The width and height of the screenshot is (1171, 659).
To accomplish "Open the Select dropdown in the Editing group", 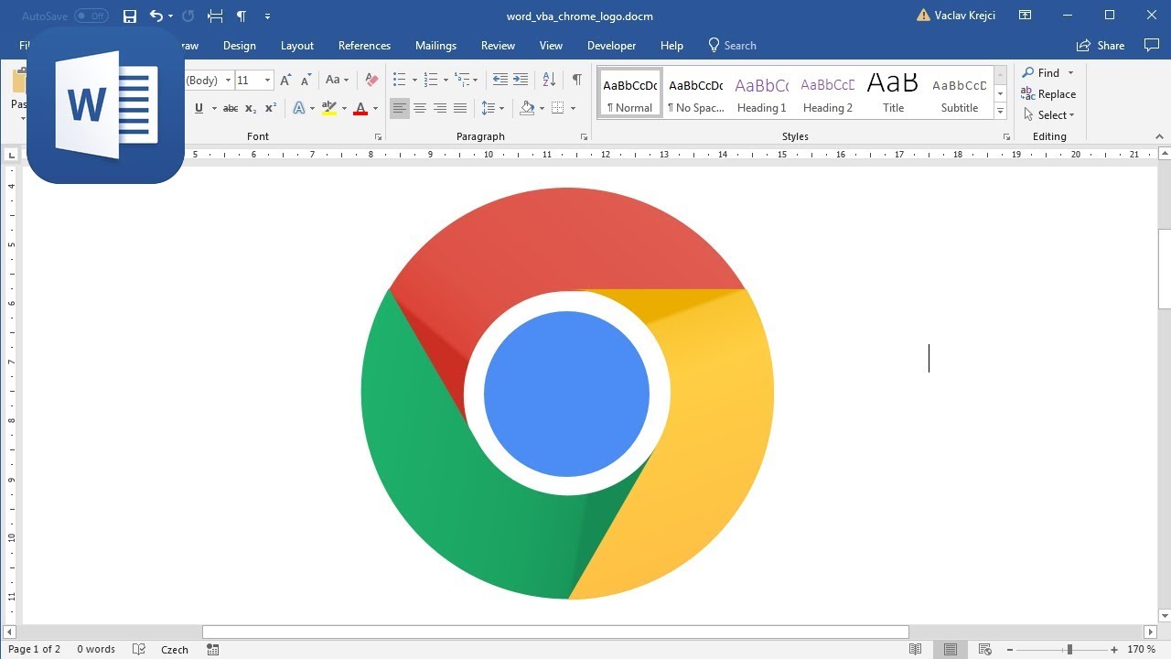I will coord(1048,115).
